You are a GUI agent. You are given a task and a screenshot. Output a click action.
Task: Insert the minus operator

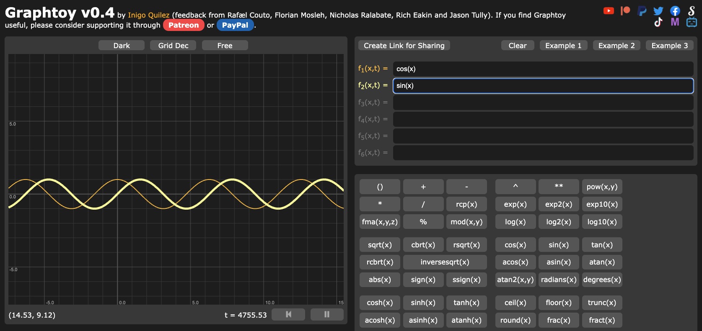(x=466, y=187)
